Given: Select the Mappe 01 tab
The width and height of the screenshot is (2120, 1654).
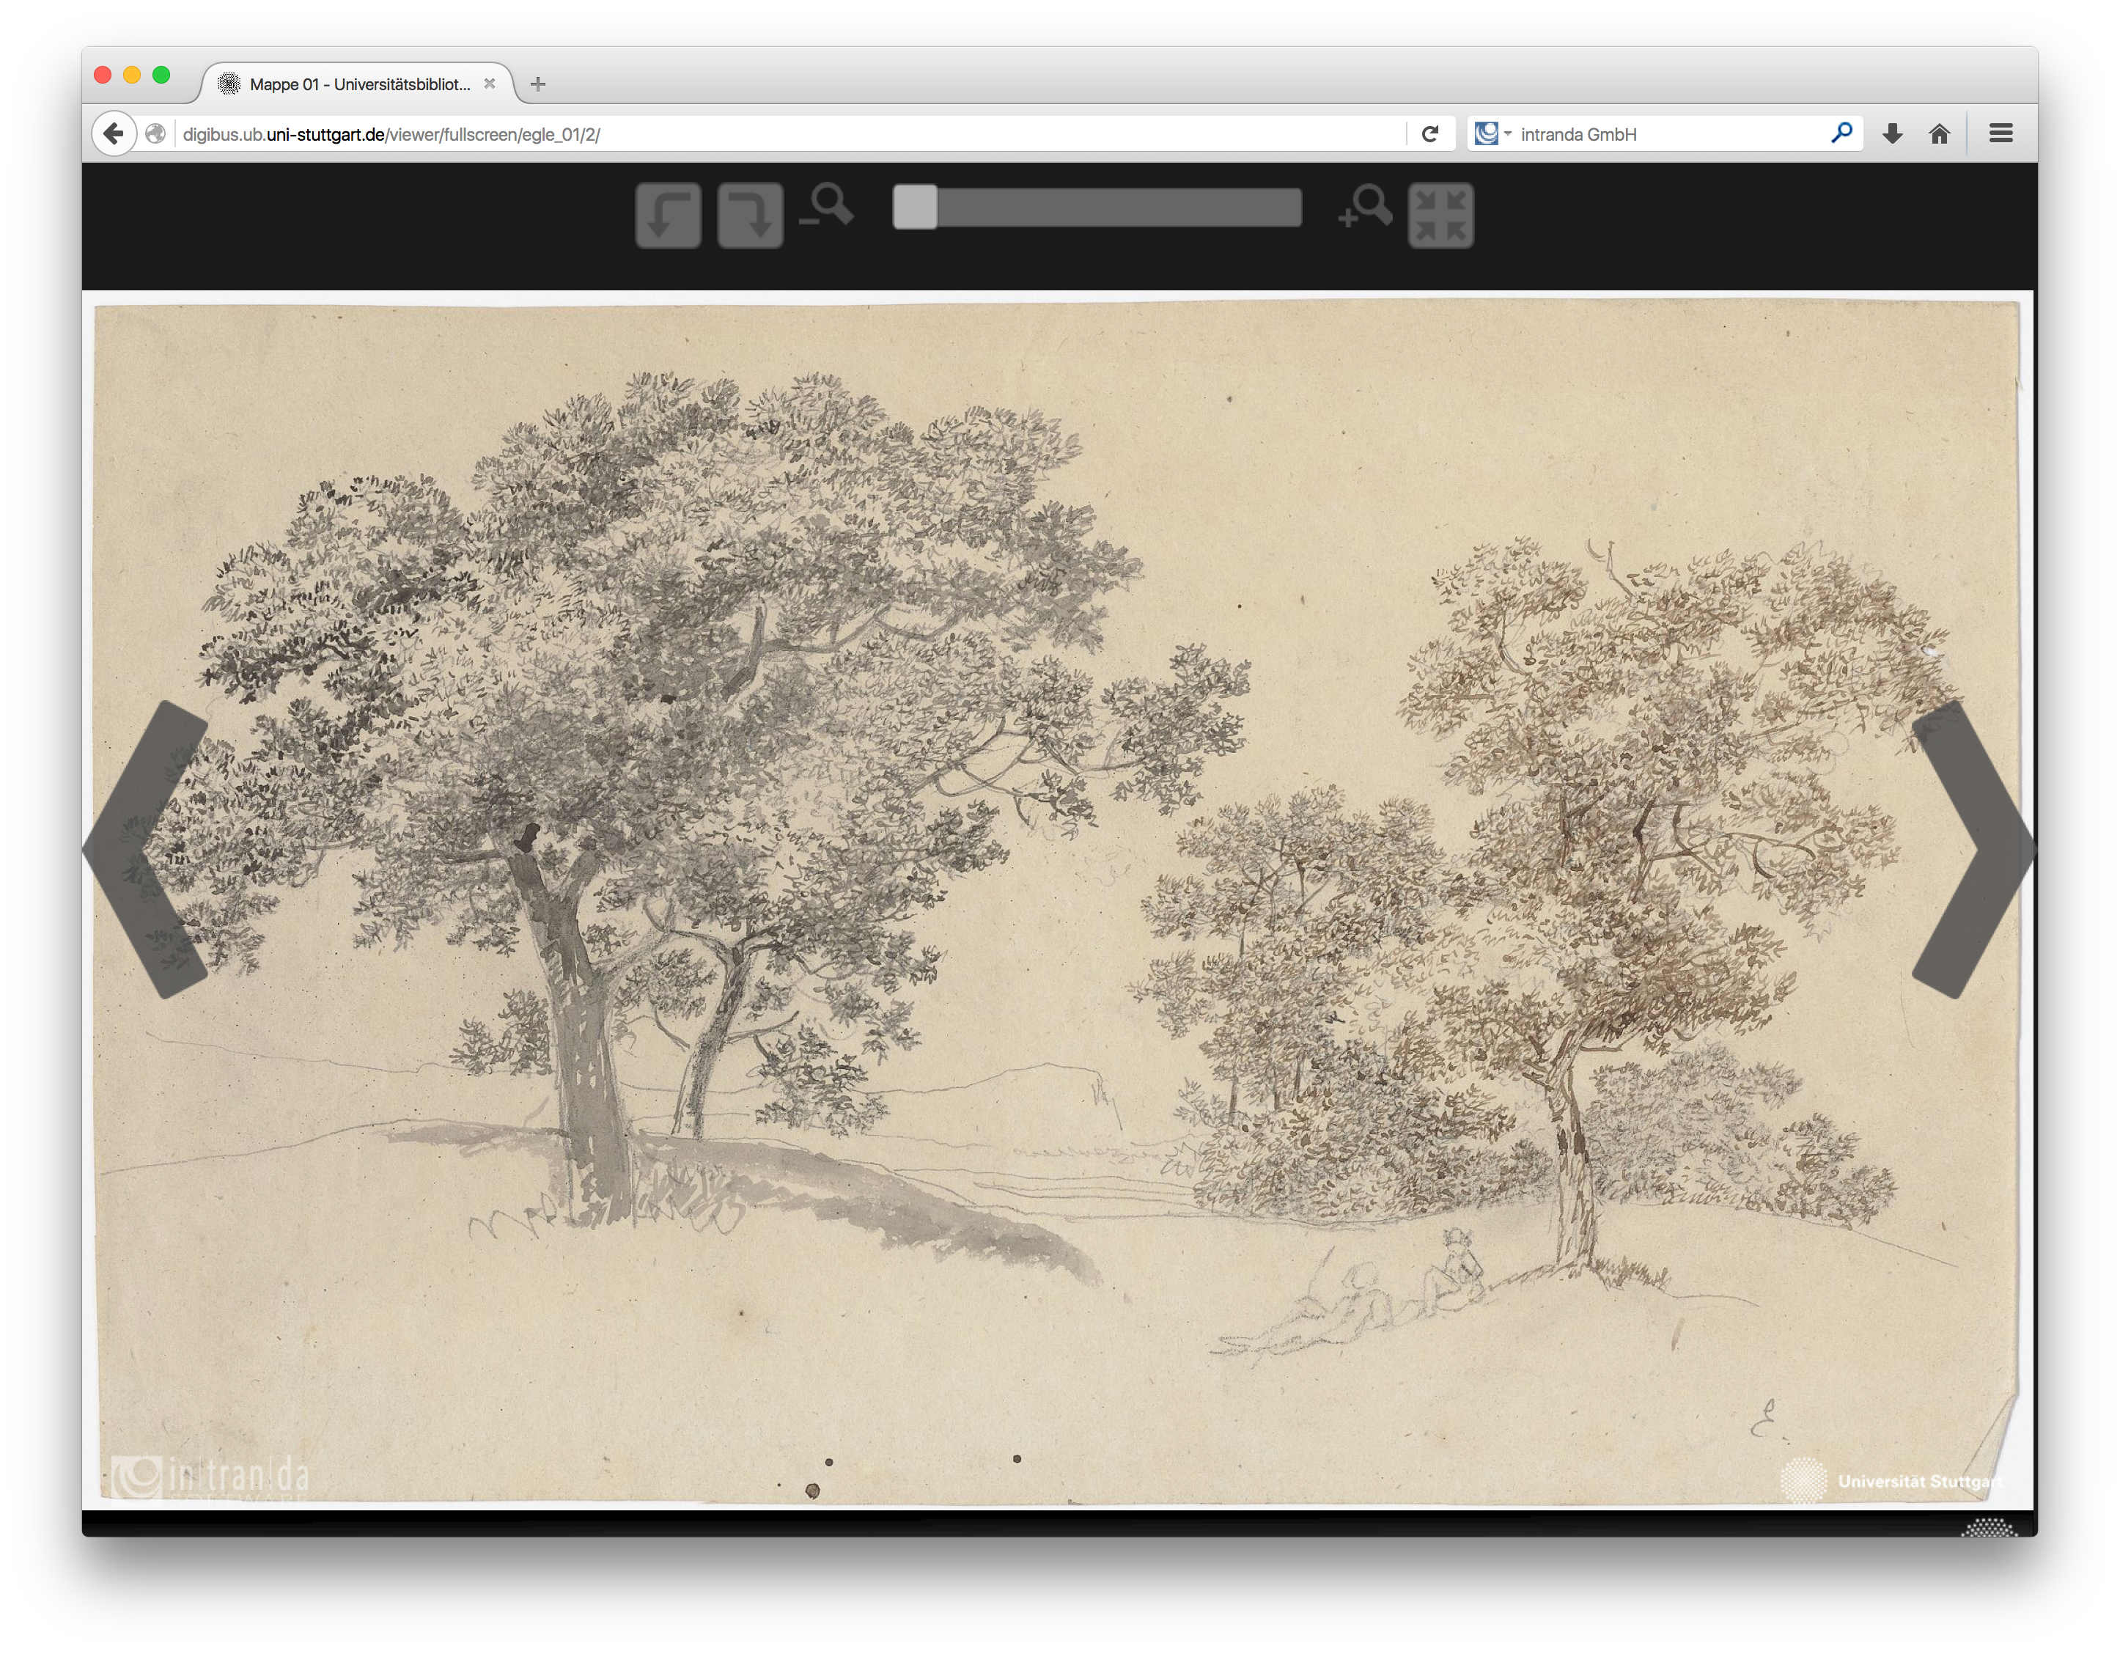Looking at the screenshot, I should [357, 84].
